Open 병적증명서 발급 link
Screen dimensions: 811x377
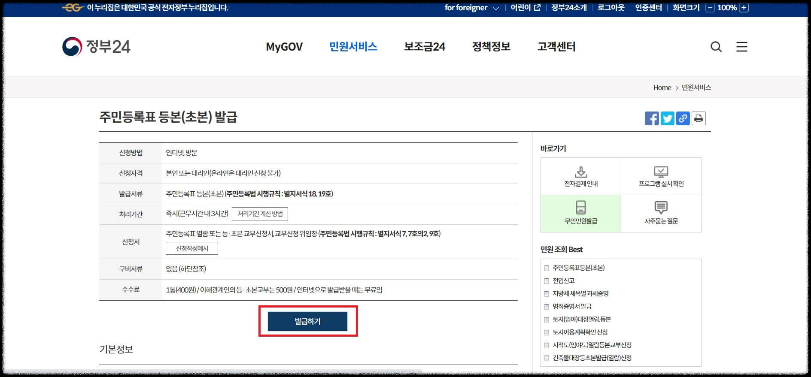point(572,306)
